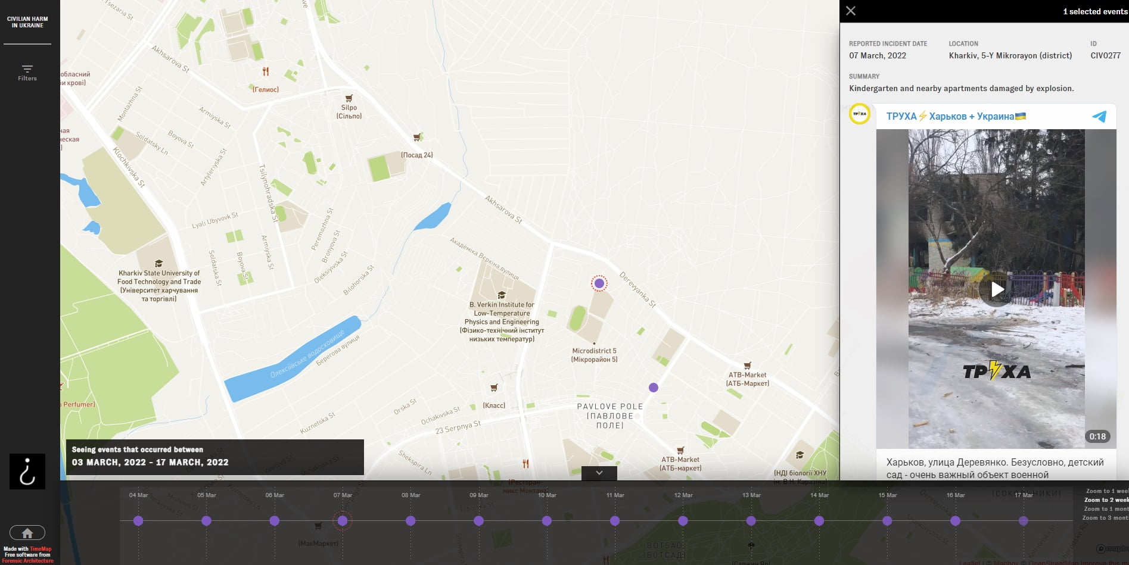This screenshot has width=1129, height=565.
Task: Select the 14 Mar timeline event
Action: click(x=819, y=521)
